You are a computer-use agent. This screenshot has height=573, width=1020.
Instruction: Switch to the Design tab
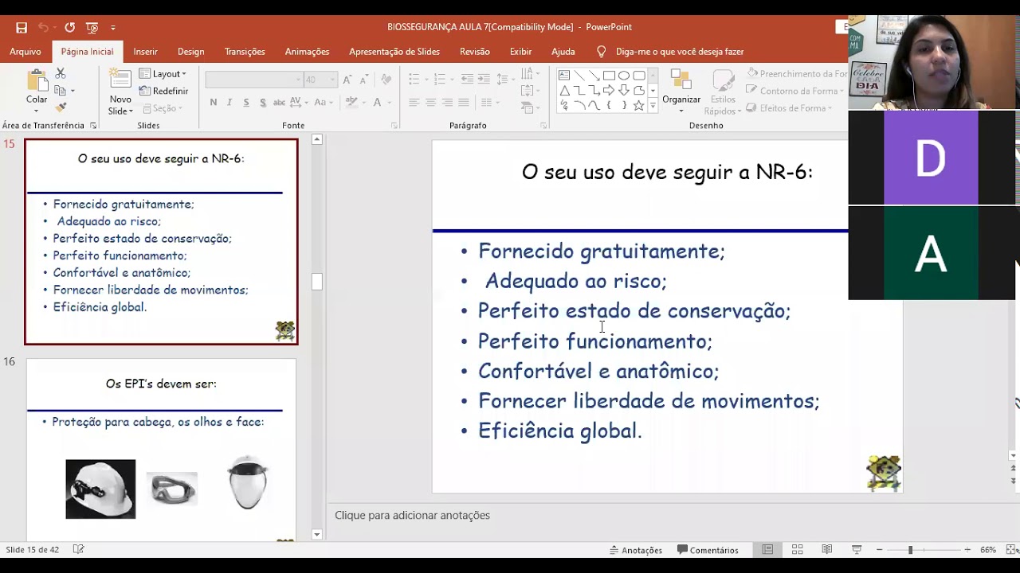pyautogui.click(x=190, y=52)
